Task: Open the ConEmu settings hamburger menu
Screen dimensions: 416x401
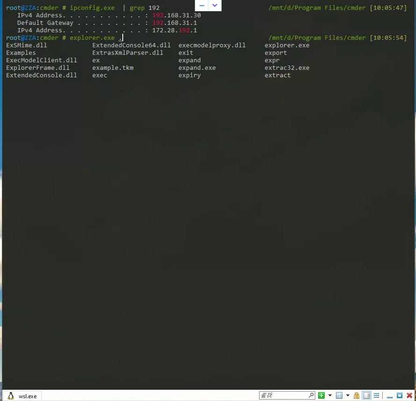Action: [376, 395]
